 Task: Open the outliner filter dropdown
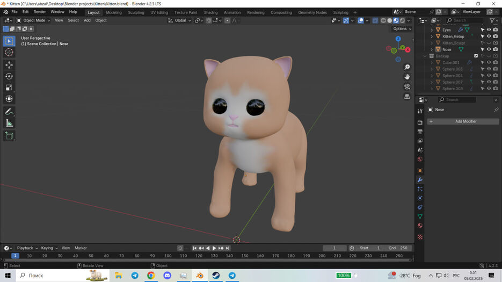click(x=493, y=20)
